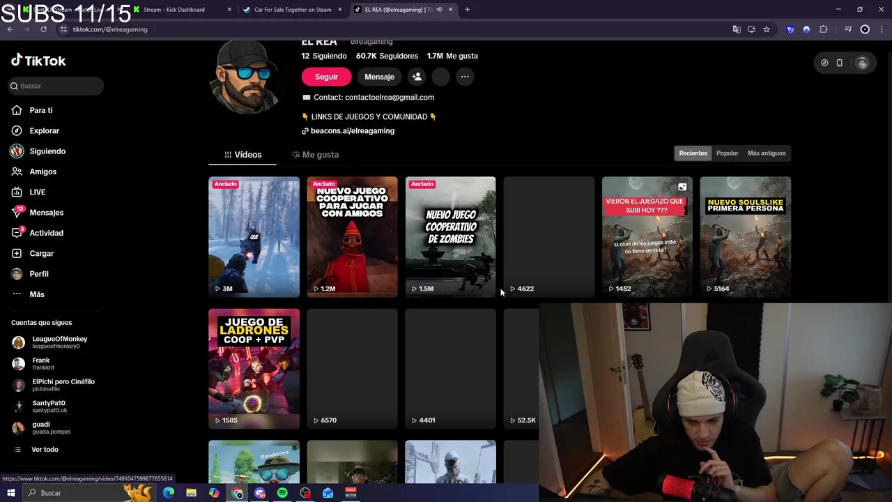Open the TikTok coins icon at top right
The image size is (892, 502).
click(x=824, y=63)
